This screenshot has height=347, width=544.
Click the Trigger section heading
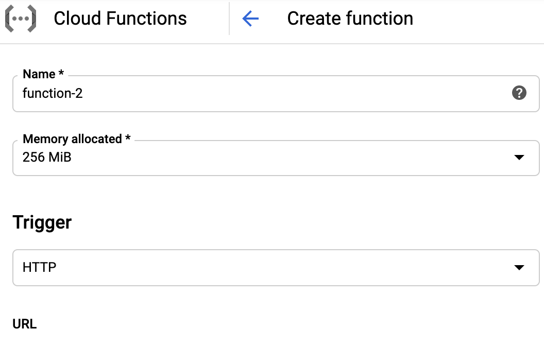pyautogui.click(x=42, y=222)
